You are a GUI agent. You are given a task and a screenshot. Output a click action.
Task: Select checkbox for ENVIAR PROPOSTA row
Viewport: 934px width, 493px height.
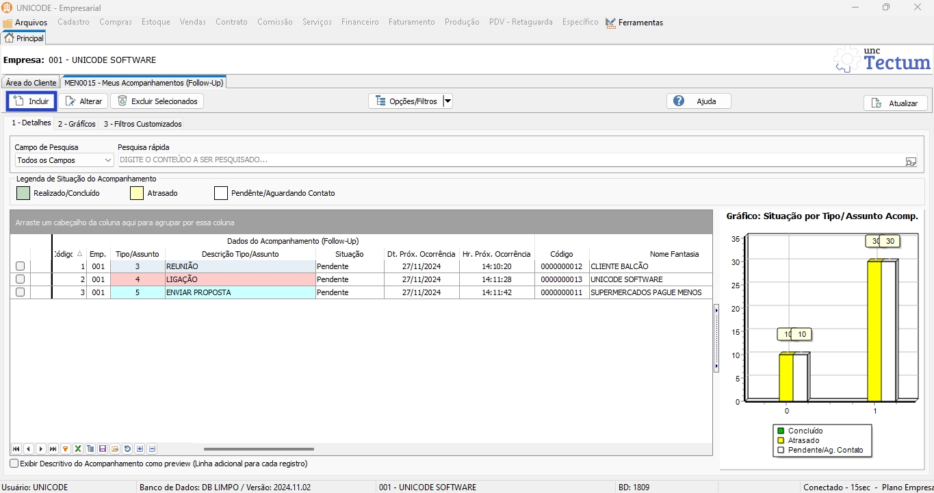[20, 292]
